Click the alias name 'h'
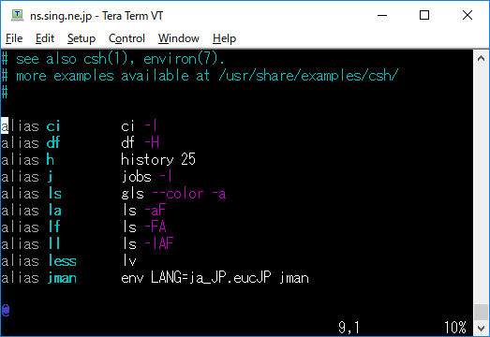Image resolution: width=490 pixels, height=337 pixels. [51, 160]
